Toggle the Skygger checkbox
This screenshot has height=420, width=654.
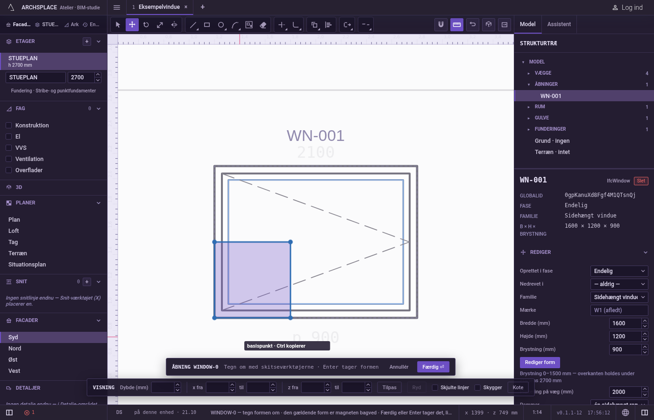(477, 387)
